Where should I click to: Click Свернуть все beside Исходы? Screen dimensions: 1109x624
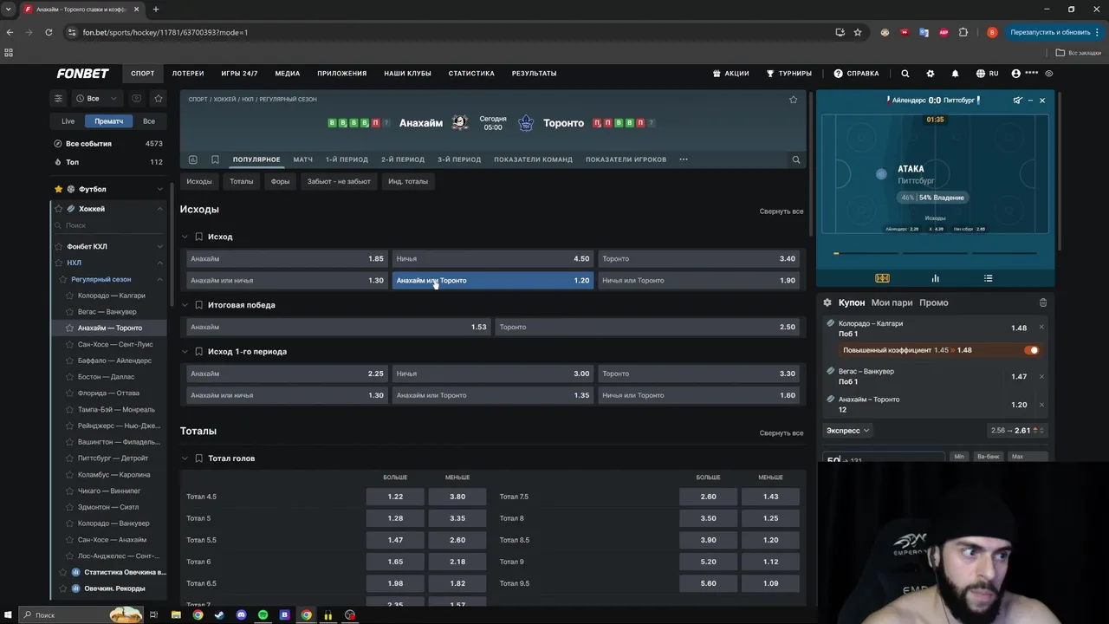(781, 211)
